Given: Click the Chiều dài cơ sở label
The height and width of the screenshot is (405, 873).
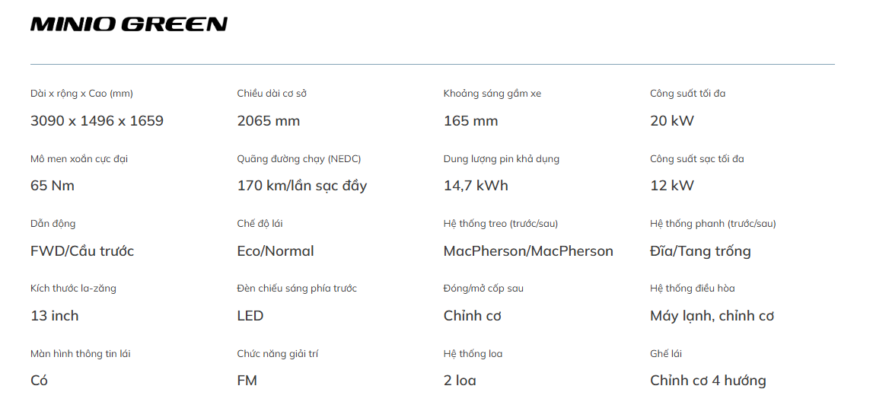Looking at the screenshot, I should click(272, 94).
